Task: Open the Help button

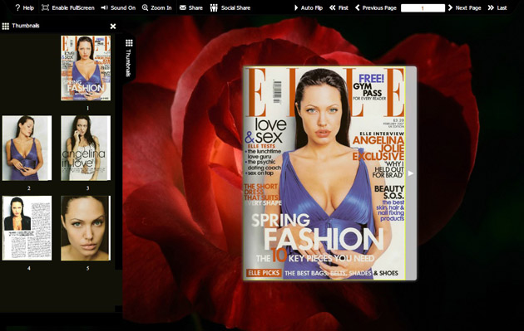Action: 24,7
